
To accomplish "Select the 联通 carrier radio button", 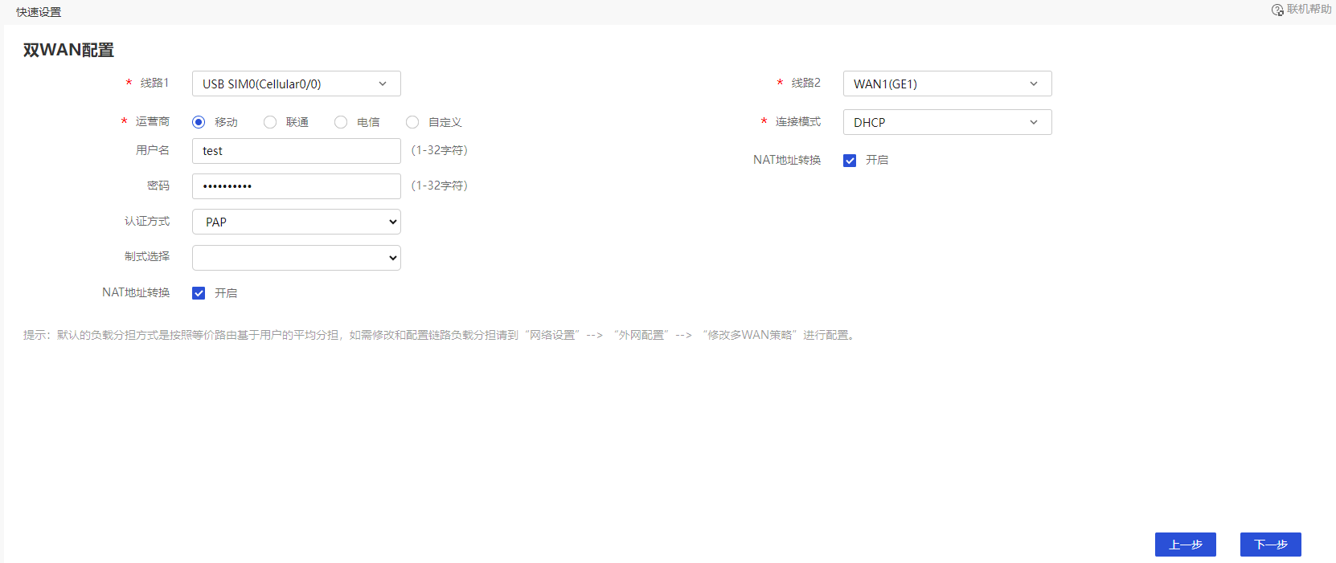I will point(270,122).
